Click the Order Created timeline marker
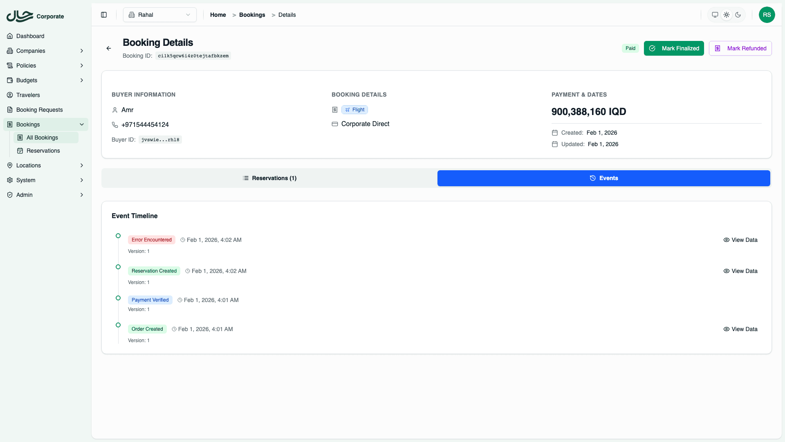The image size is (785, 442). [118, 325]
